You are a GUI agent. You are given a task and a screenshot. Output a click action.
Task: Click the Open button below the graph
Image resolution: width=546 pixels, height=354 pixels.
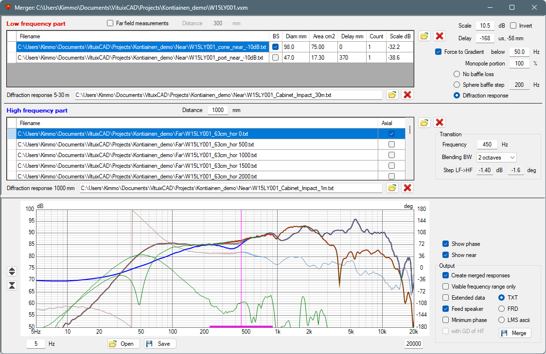[x=123, y=344]
